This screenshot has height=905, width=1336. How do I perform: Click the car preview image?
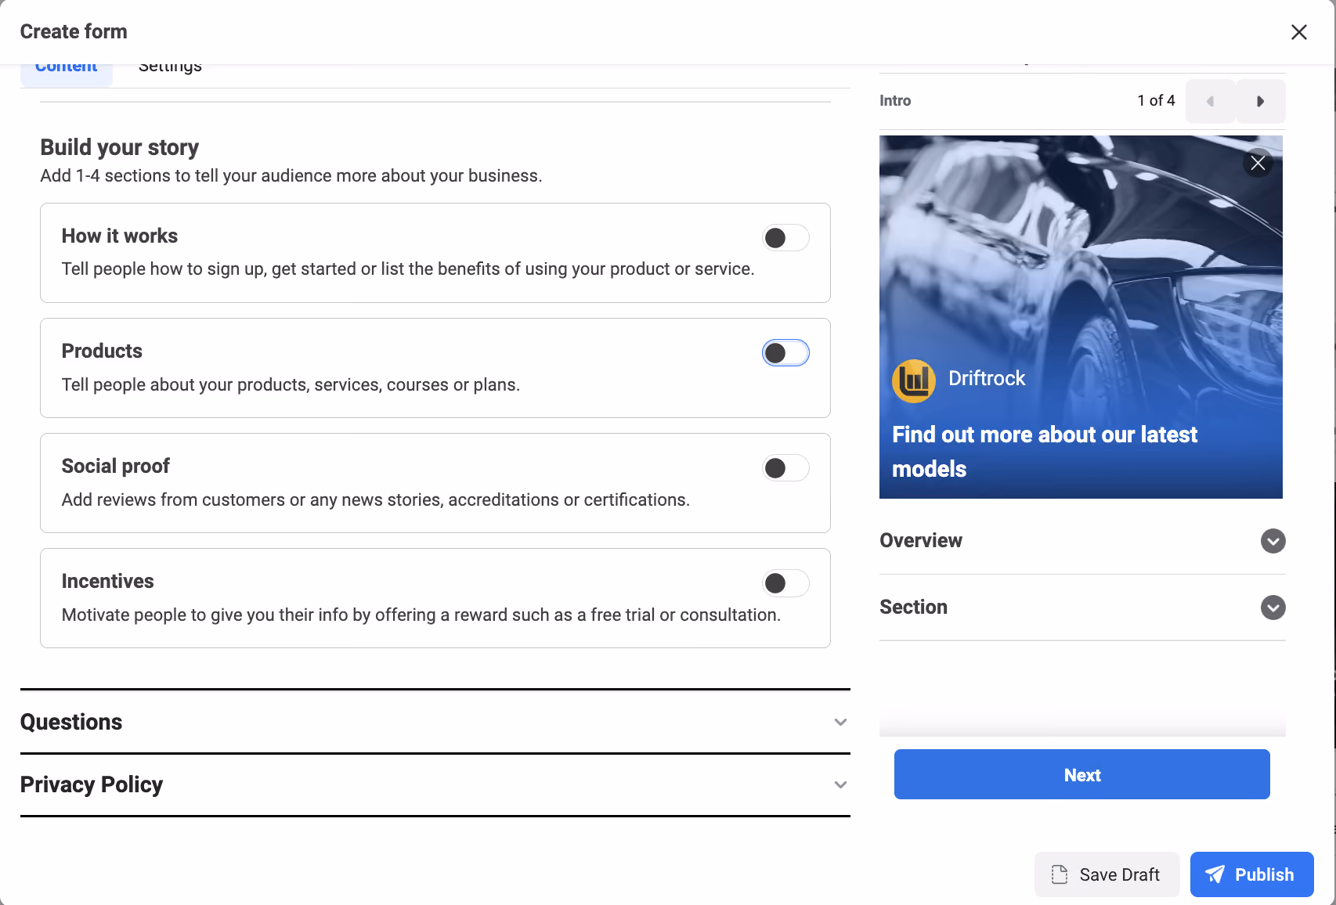1081,317
